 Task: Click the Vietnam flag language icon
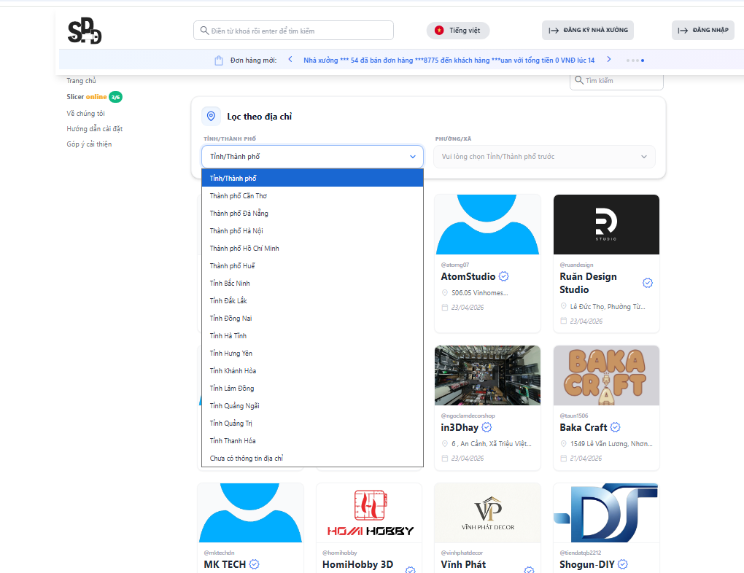click(439, 31)
